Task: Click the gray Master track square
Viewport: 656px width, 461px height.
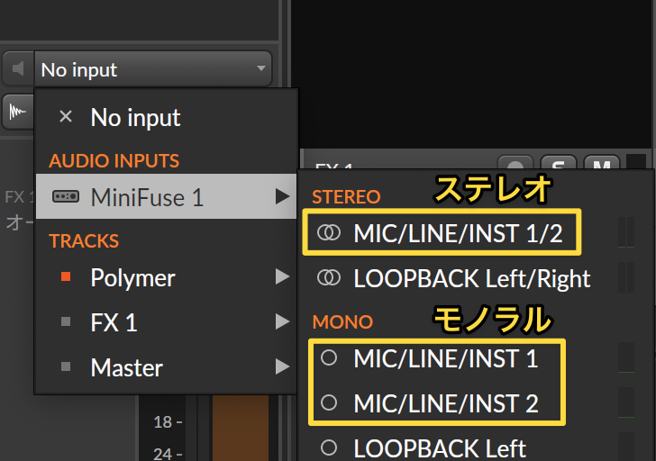Action: click(66, 366)
